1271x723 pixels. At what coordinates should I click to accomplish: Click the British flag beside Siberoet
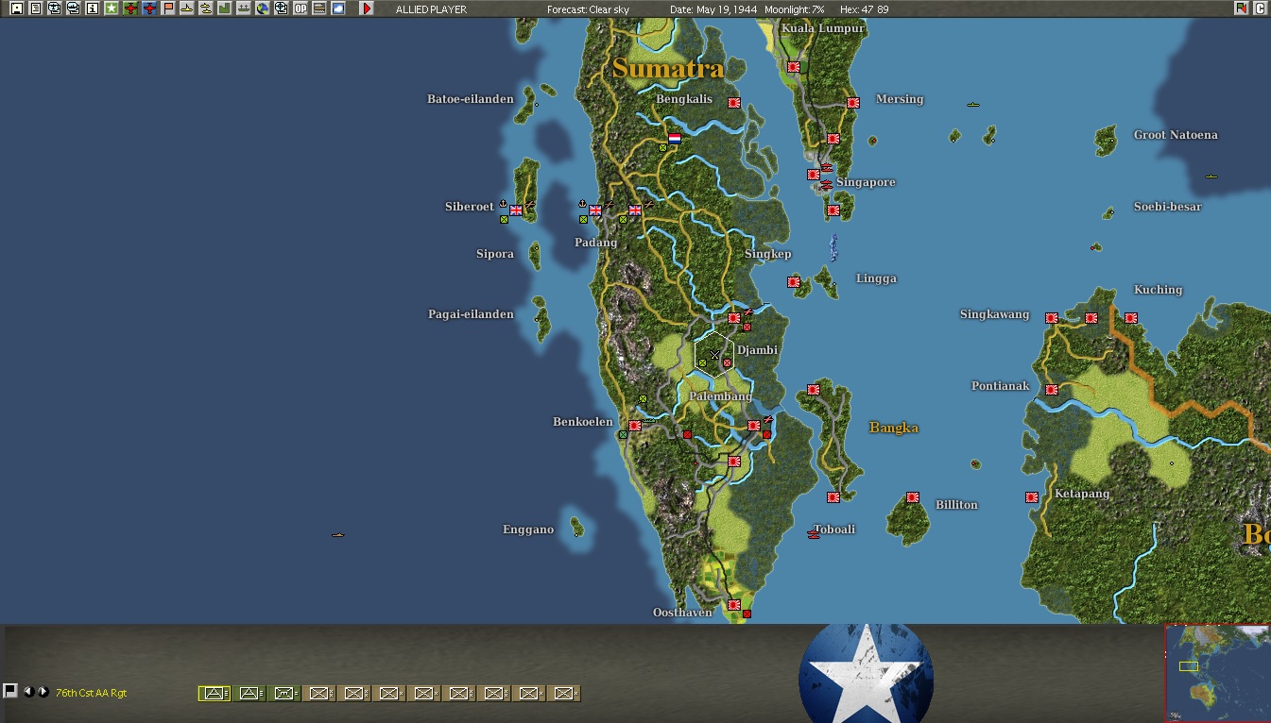[516, 210]
